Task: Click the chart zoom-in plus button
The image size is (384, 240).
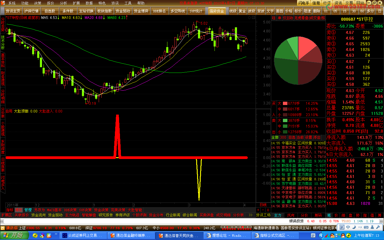Action: click(x=258, y=210)
